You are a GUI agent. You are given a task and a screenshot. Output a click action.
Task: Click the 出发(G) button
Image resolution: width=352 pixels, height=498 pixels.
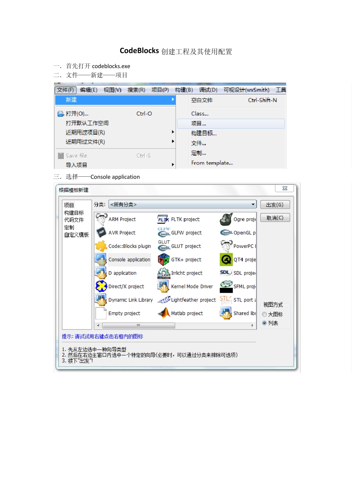point(275,205)
